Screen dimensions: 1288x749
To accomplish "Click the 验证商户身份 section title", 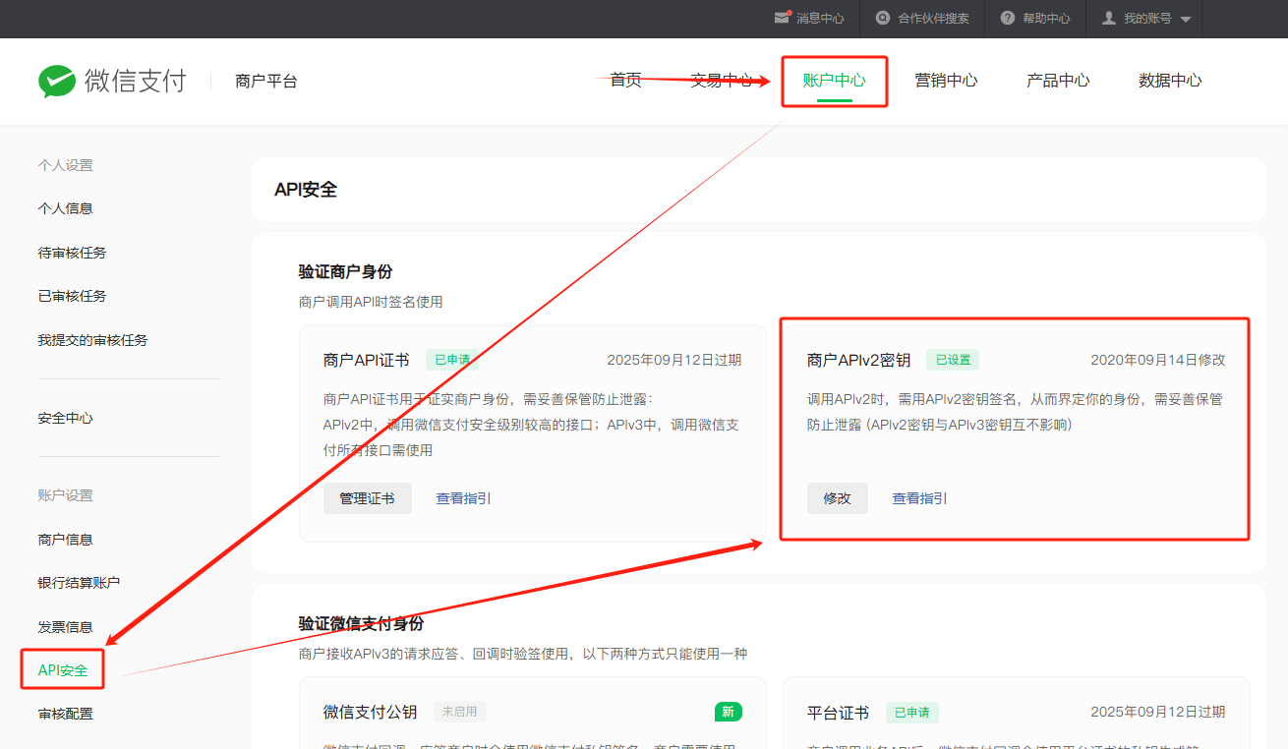I will click(x=345, y=271).
